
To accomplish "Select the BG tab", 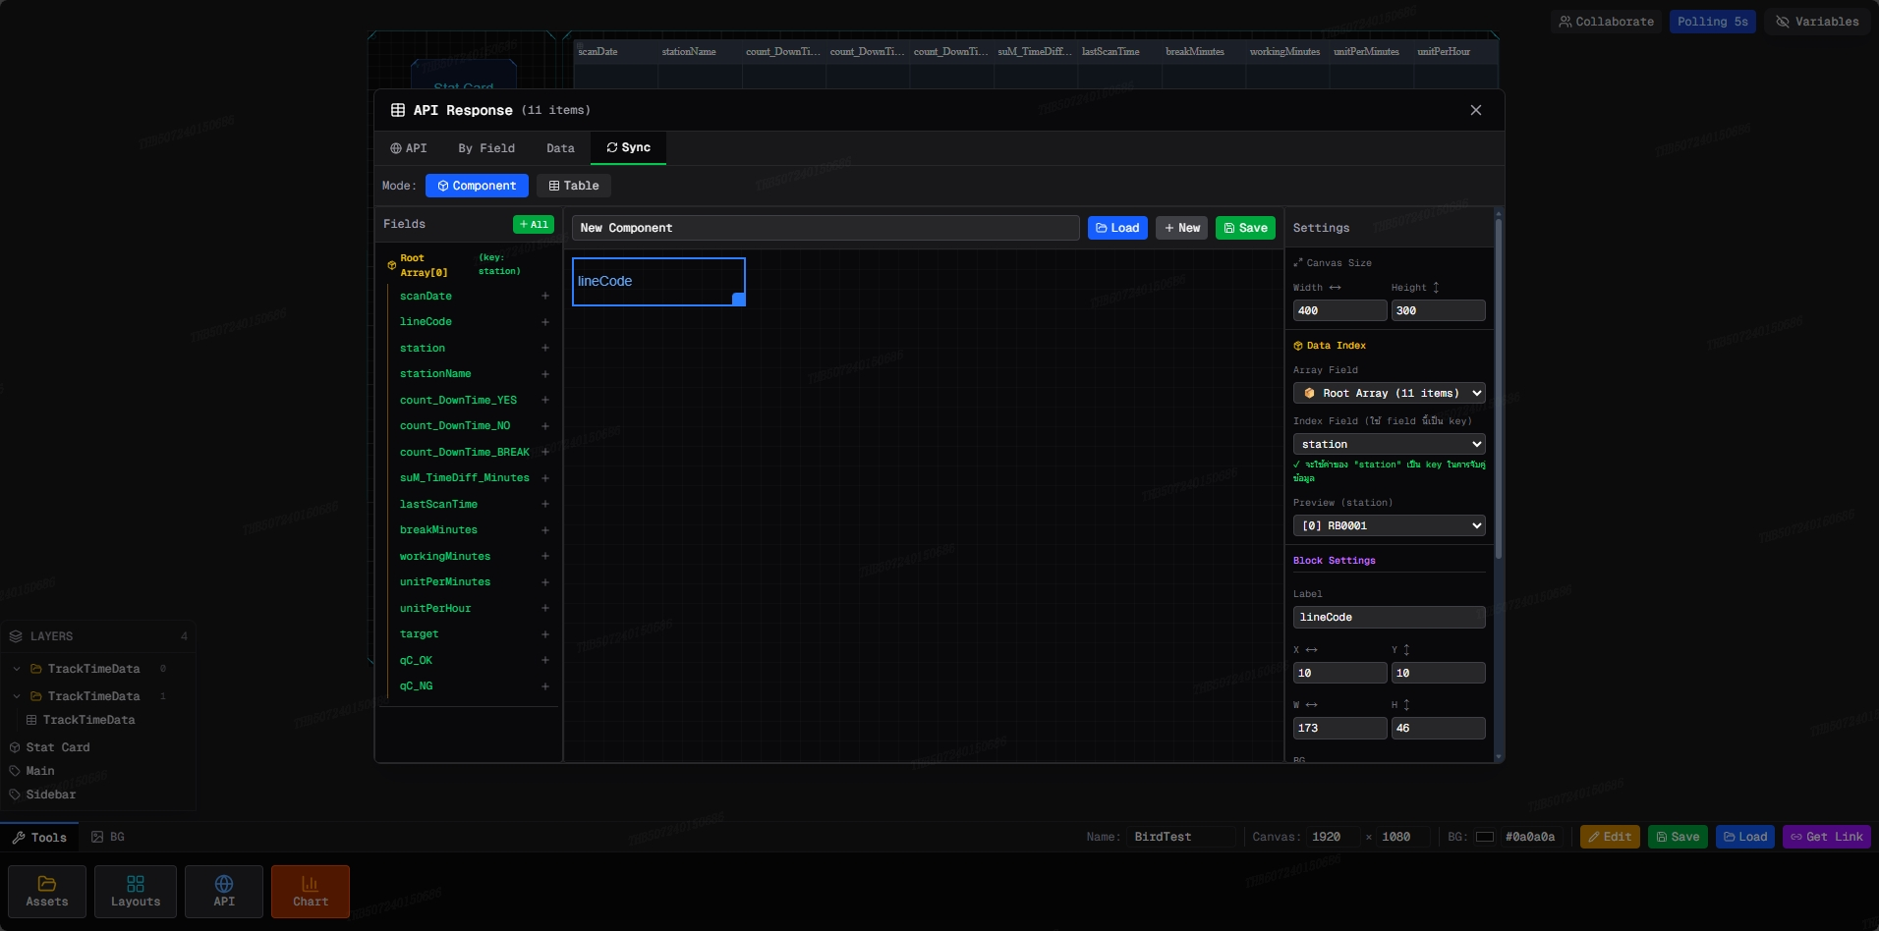I will pos(108,837).
